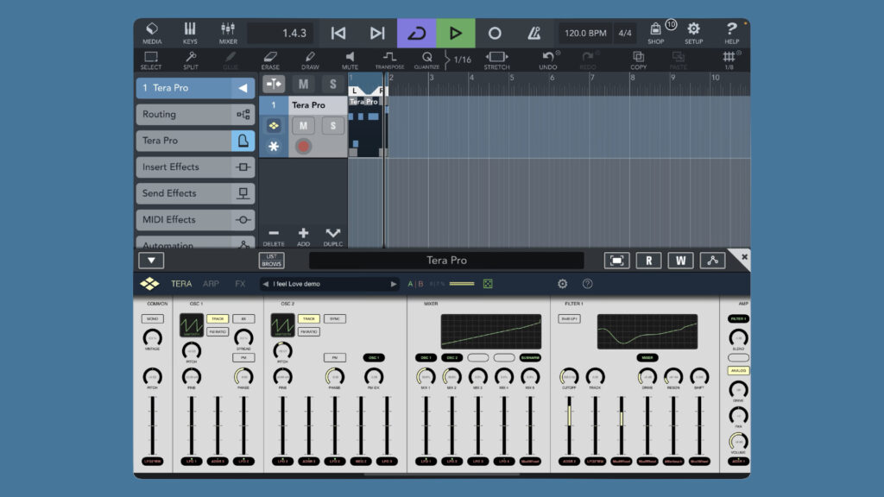Image resolution: width=884 pixels, height=497 pixels.
Task: Activate the Split scissors tool
Action: (x=190, y=60)
